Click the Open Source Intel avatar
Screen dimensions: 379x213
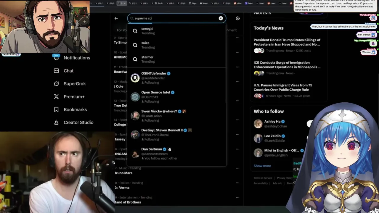point(135,97)
